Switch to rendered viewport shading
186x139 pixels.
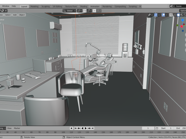pos(185,15)
